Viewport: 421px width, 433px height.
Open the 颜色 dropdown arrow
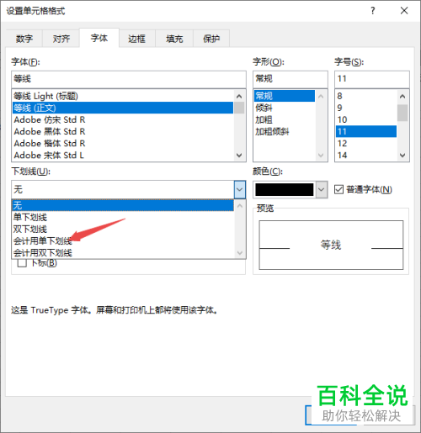tap(321, 189)
